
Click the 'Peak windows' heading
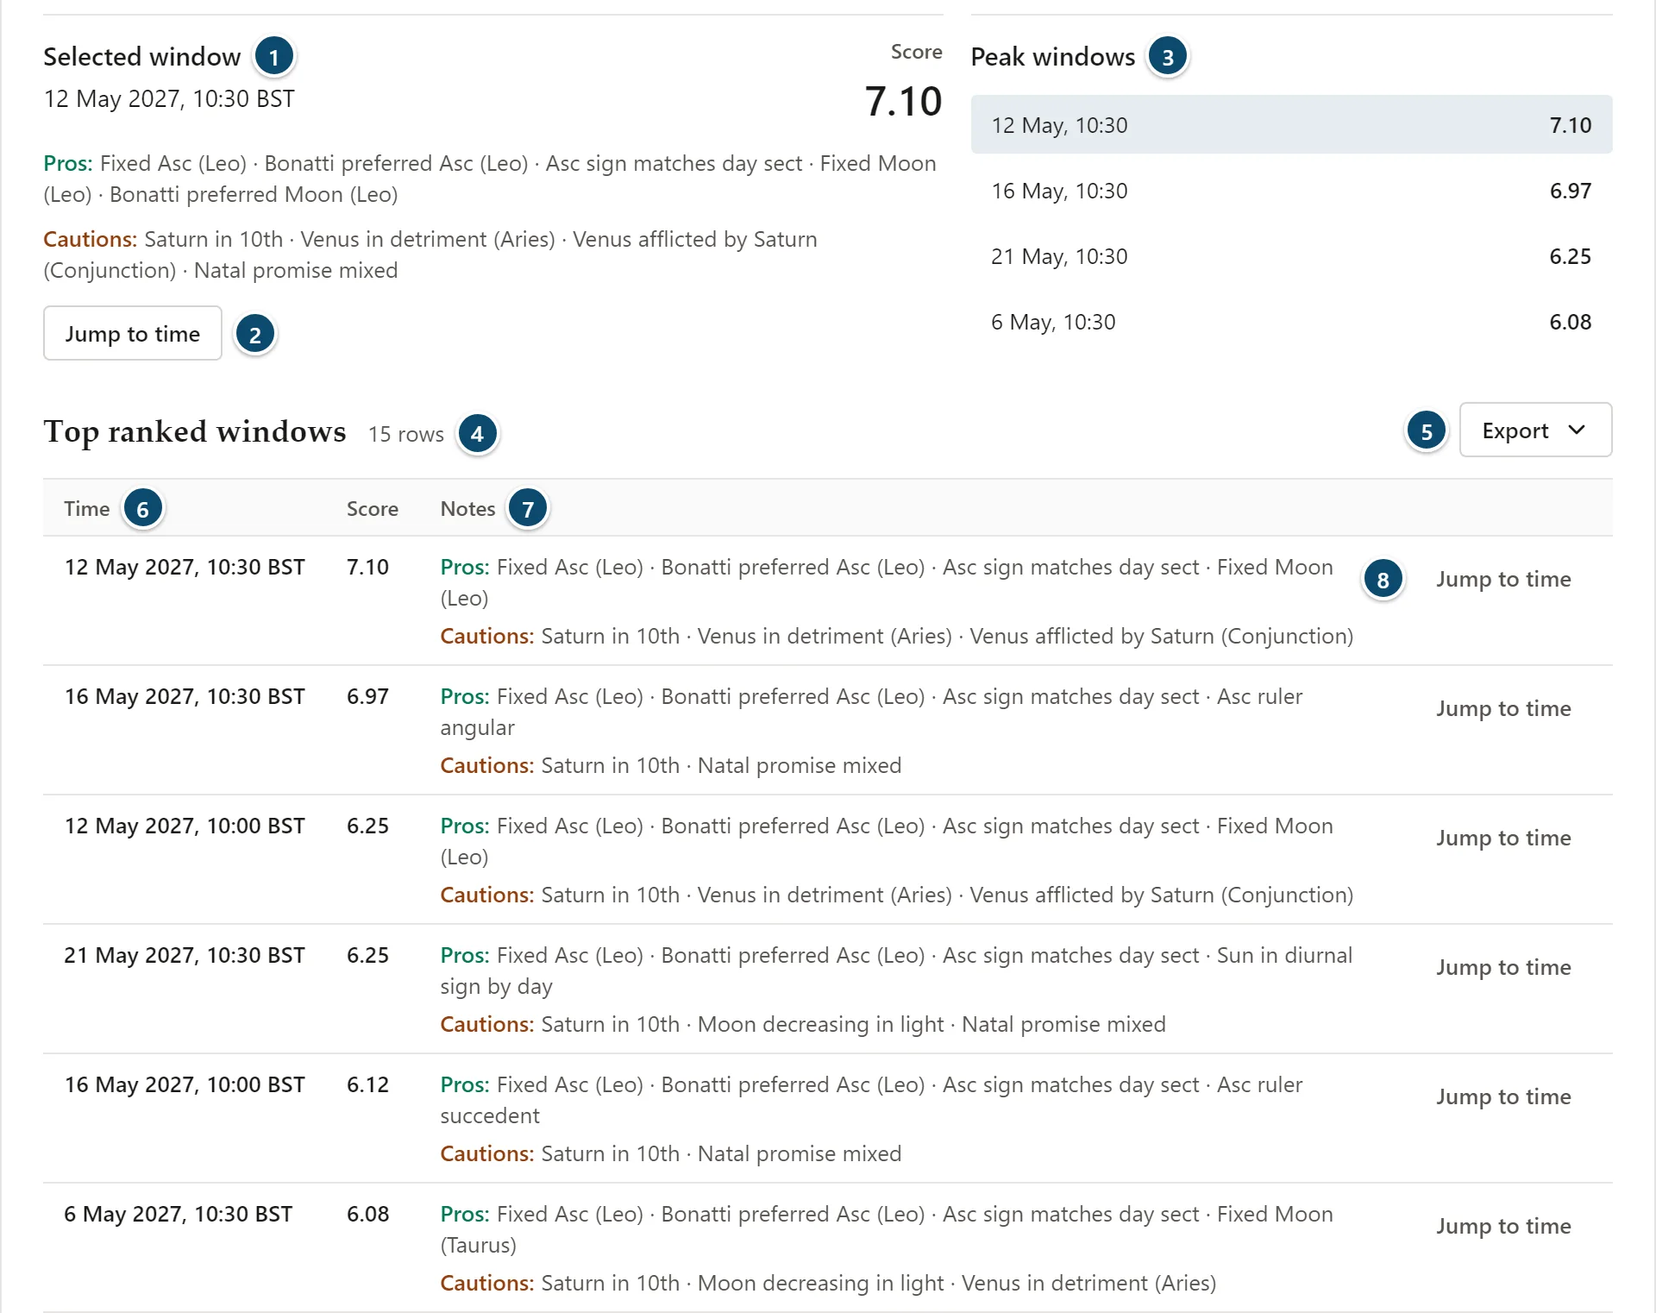pos(1052,56)
